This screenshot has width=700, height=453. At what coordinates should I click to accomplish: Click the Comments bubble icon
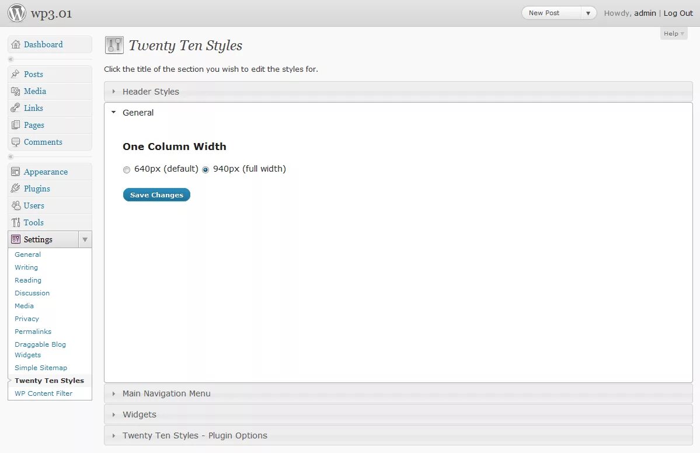[16, 142]
